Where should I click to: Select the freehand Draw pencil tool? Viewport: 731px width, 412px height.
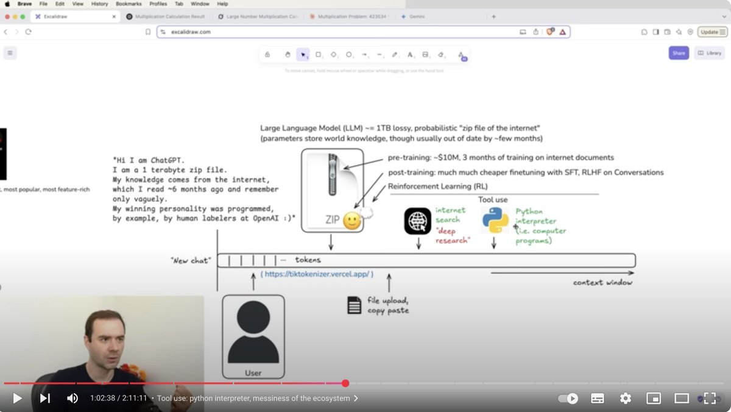pyautogui.click(x=395, y=55)
